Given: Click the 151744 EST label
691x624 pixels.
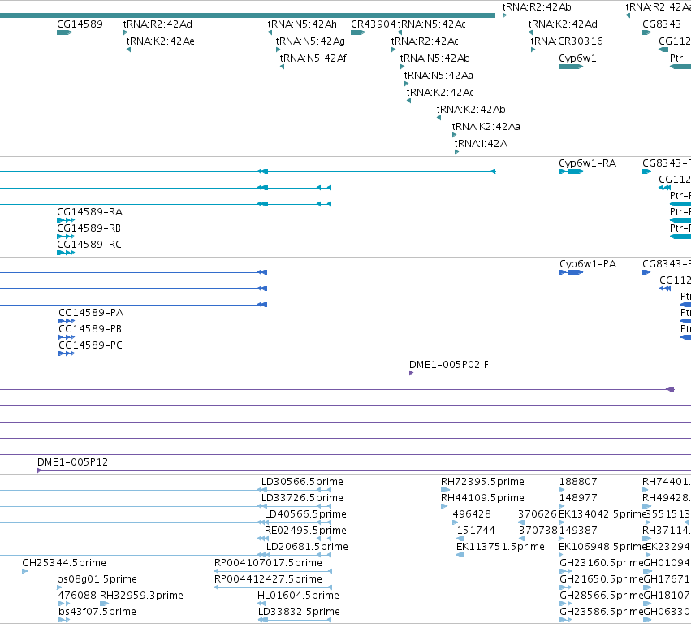Looking at the screenshot, I should coord(476,531).
